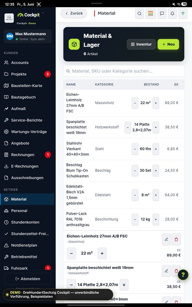This screenshot has width=192, height=307.
Task: Open the yellow help question mark button
Action: (x=183, y=275)
